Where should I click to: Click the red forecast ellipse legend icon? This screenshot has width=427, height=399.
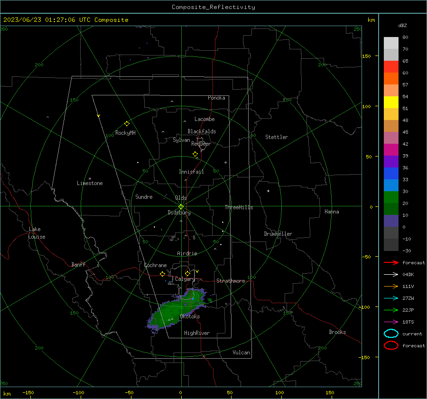pyautogui.click(x=391, y=345)
